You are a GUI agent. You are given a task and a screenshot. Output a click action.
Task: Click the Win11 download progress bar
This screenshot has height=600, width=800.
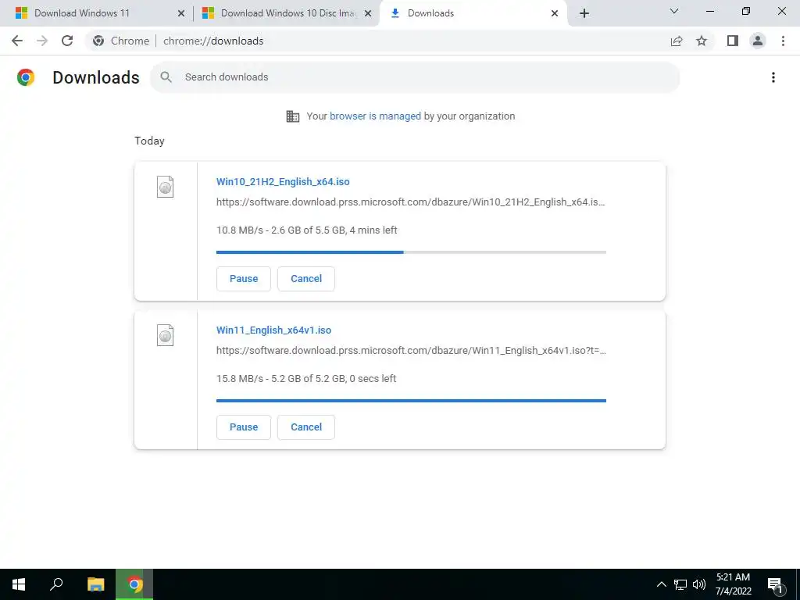(411, 401)
